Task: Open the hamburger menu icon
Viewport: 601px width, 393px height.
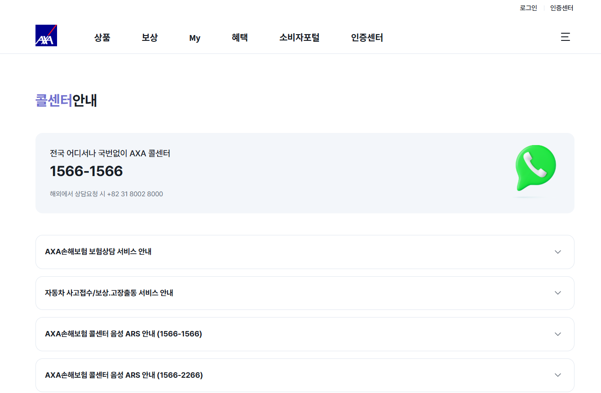Action: coord(565,37)
